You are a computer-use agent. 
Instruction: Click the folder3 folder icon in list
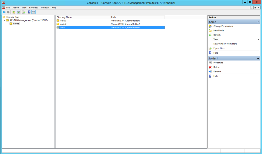[x=58, y=20]
